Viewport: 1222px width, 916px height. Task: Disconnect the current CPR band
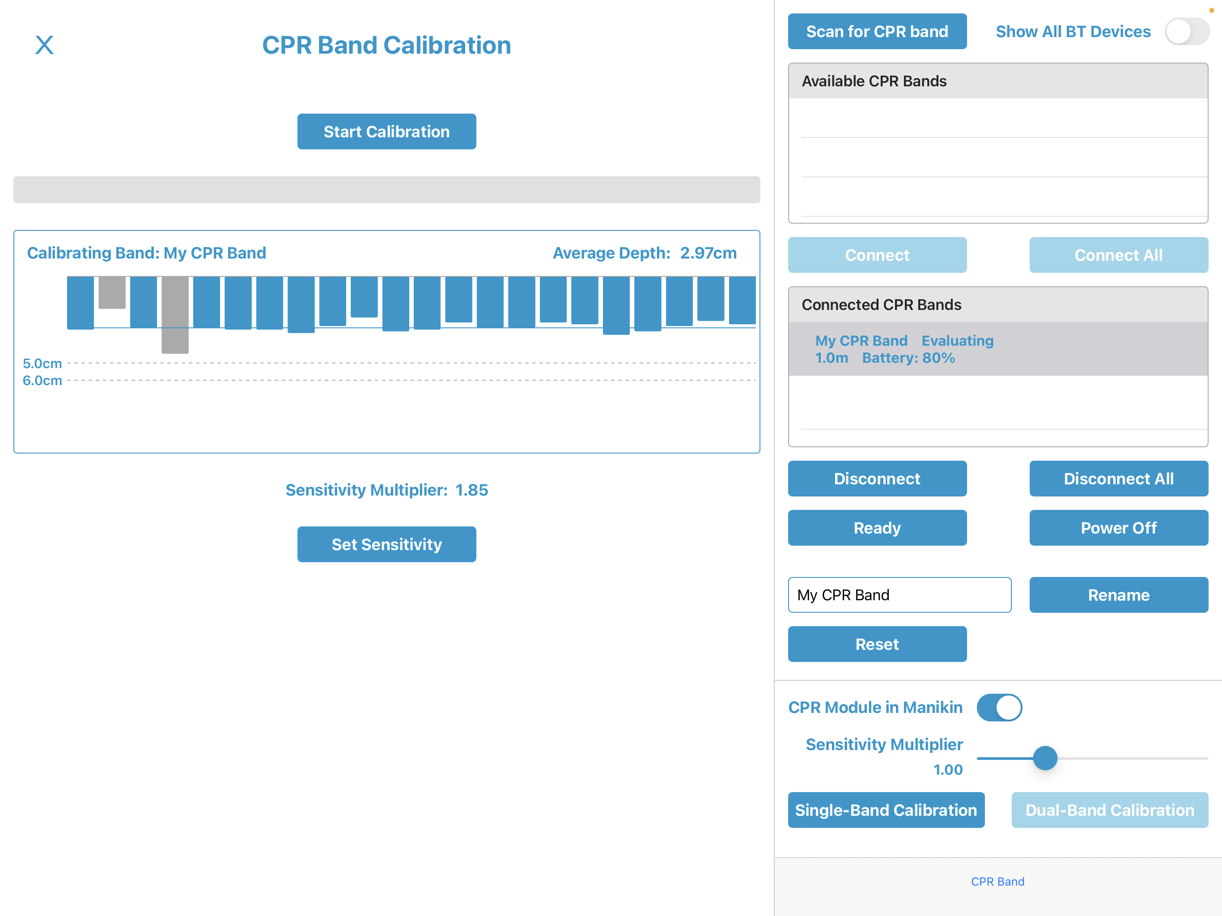point(877,479)
